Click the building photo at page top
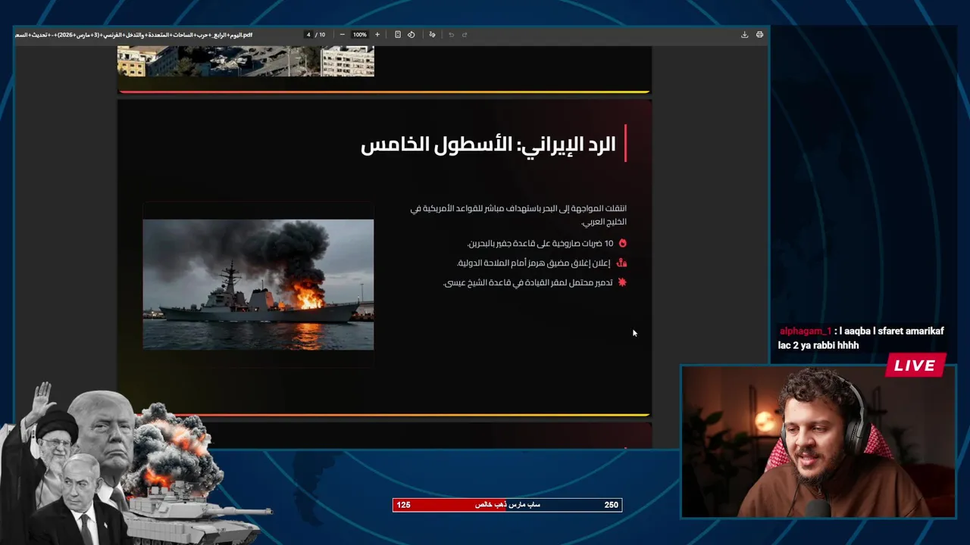Image resolution: width=970 pixels, height=545 pixels. click(246, 61)
